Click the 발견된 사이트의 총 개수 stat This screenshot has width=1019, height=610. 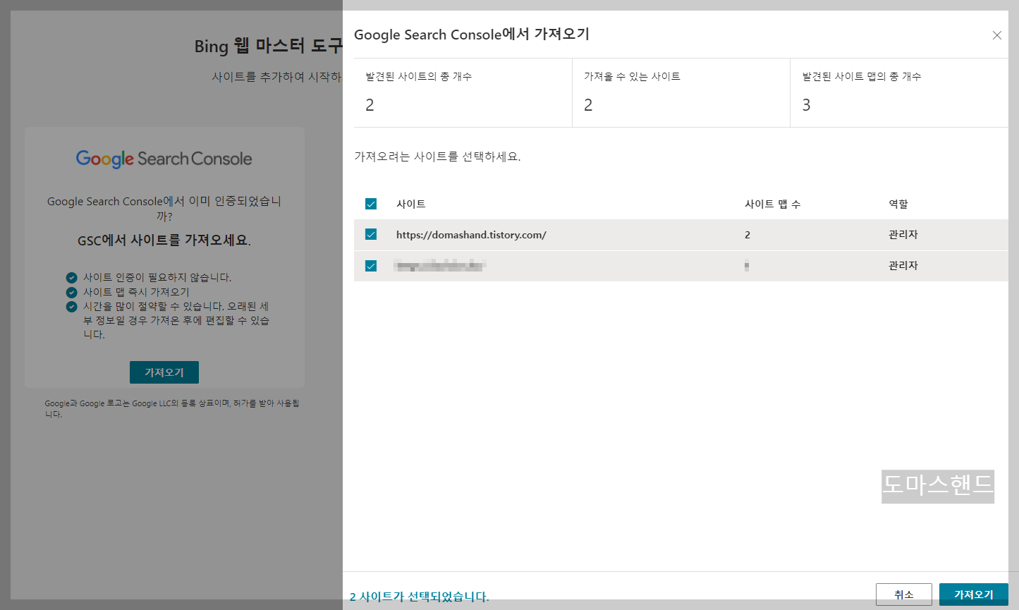pyautogui.click(x=463, y=93)
